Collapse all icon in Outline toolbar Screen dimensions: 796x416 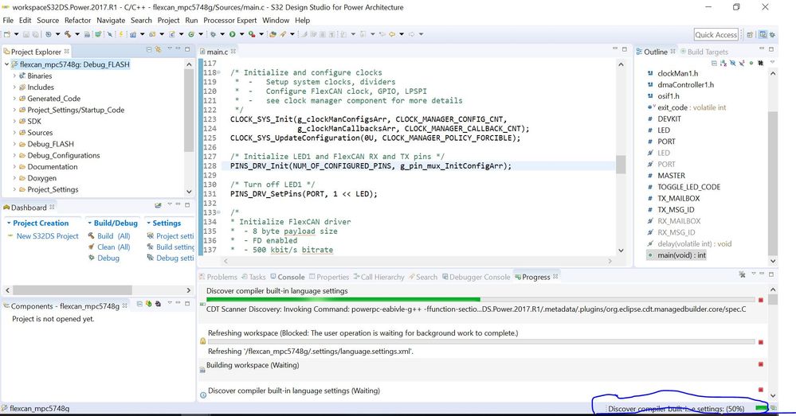click(x=714, y=63)
